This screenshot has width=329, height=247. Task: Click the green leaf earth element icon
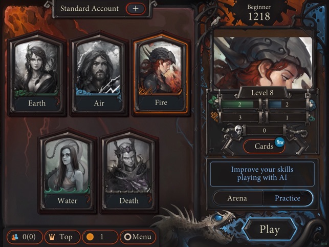coord(213,101)
